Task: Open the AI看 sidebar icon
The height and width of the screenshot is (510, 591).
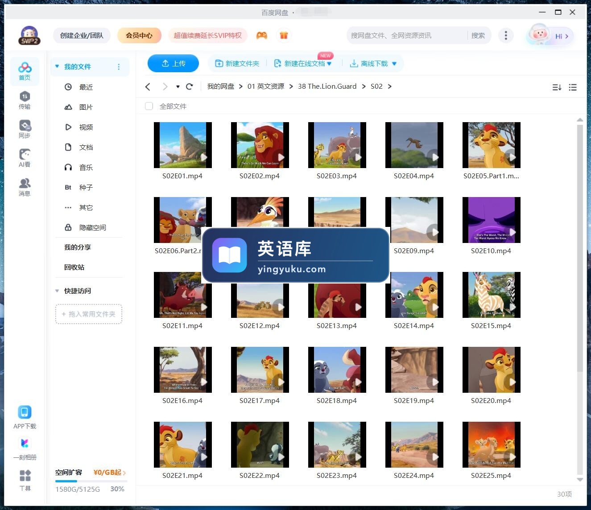Action: 25,158
